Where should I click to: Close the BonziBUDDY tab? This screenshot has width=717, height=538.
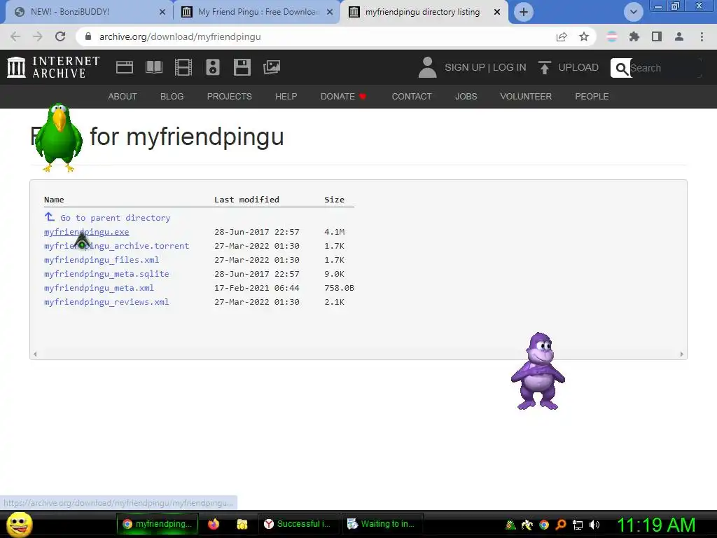click(x=162, y=12)
